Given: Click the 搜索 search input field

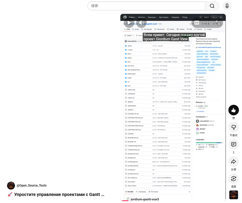Looking at the screenshot, I should pos(146,6).
